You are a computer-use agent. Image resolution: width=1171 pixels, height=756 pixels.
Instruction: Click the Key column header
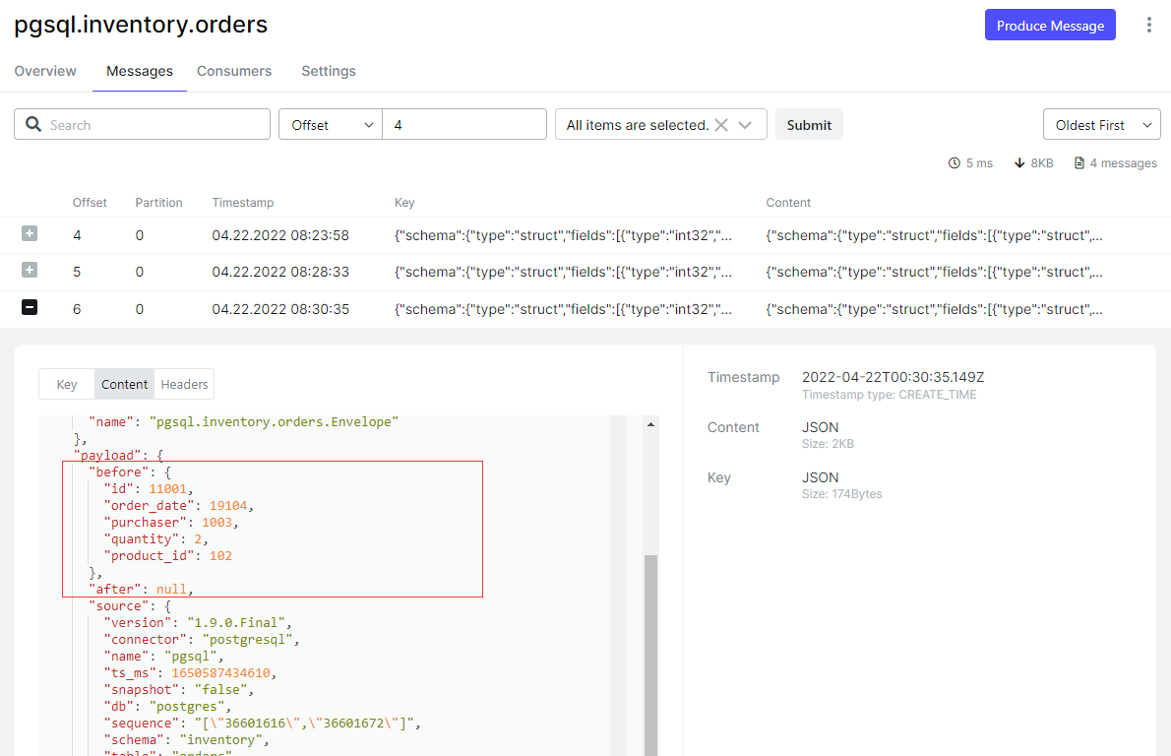[x=404, y=203]
